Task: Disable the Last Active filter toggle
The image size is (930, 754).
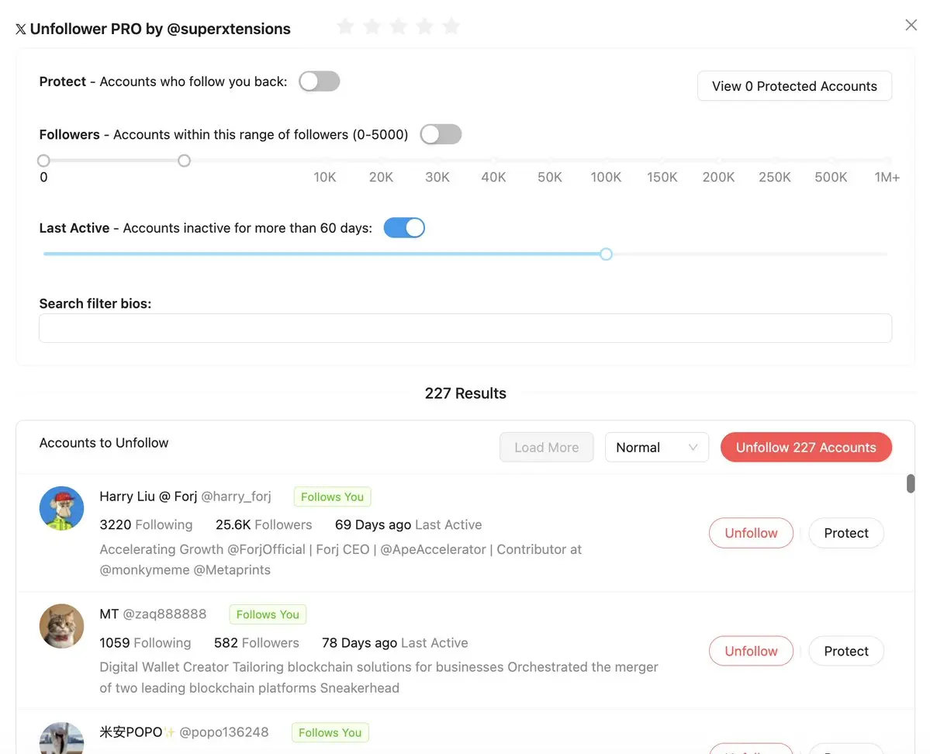Action: pyautogui.click(x=404, y=228)
